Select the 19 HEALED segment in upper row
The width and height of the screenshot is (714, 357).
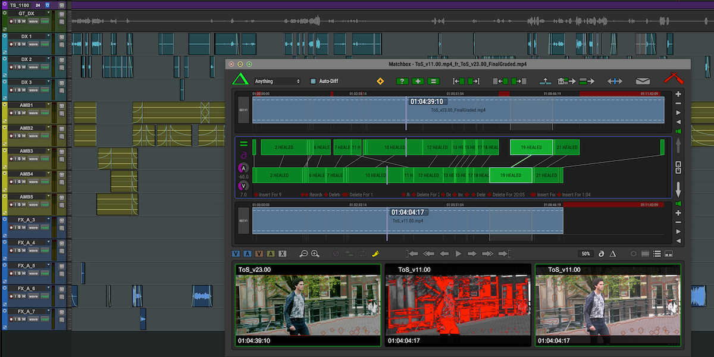[531, 147]
